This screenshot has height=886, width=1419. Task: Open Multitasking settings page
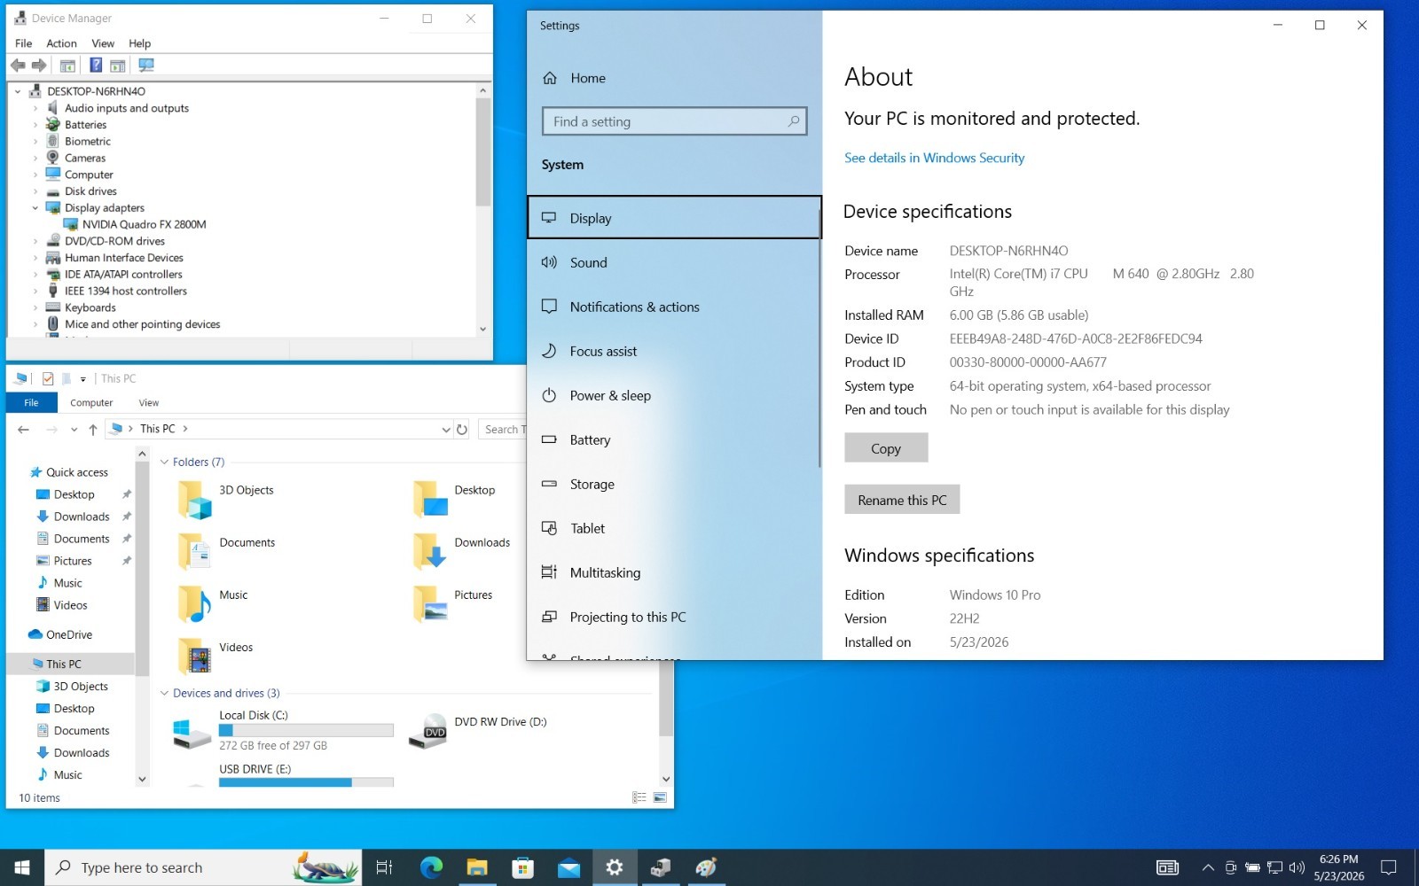[674, 572]
